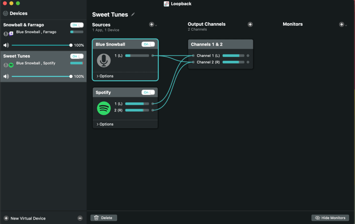This screenshot has height=224, width=355.
Task: Click the Monitors column heading
Action: coord(292,24)
